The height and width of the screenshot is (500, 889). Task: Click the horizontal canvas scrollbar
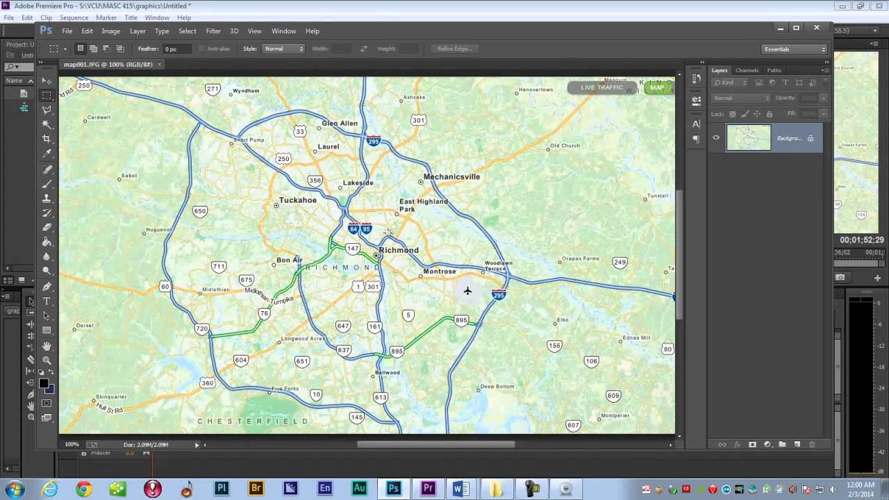[435, 444]
